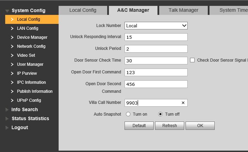This screenshot has height=152, width=248.
Task: Open Publish Information sidebar item
Action: (35, 91)
